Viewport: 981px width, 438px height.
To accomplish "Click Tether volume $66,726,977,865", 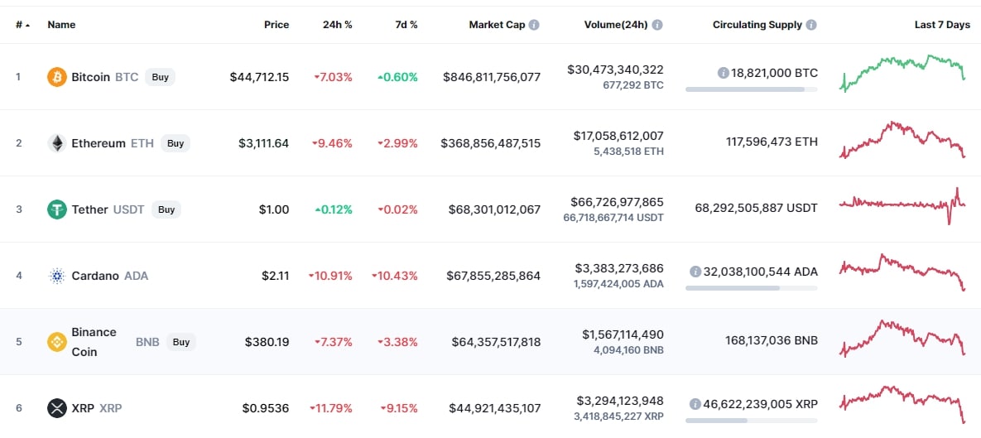I will [x=618, y=203].
